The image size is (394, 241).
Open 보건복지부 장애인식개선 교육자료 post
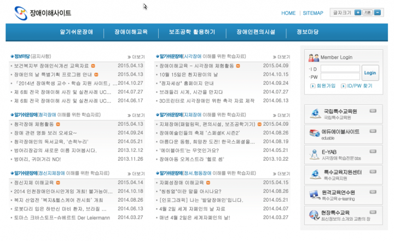point(51,66)
